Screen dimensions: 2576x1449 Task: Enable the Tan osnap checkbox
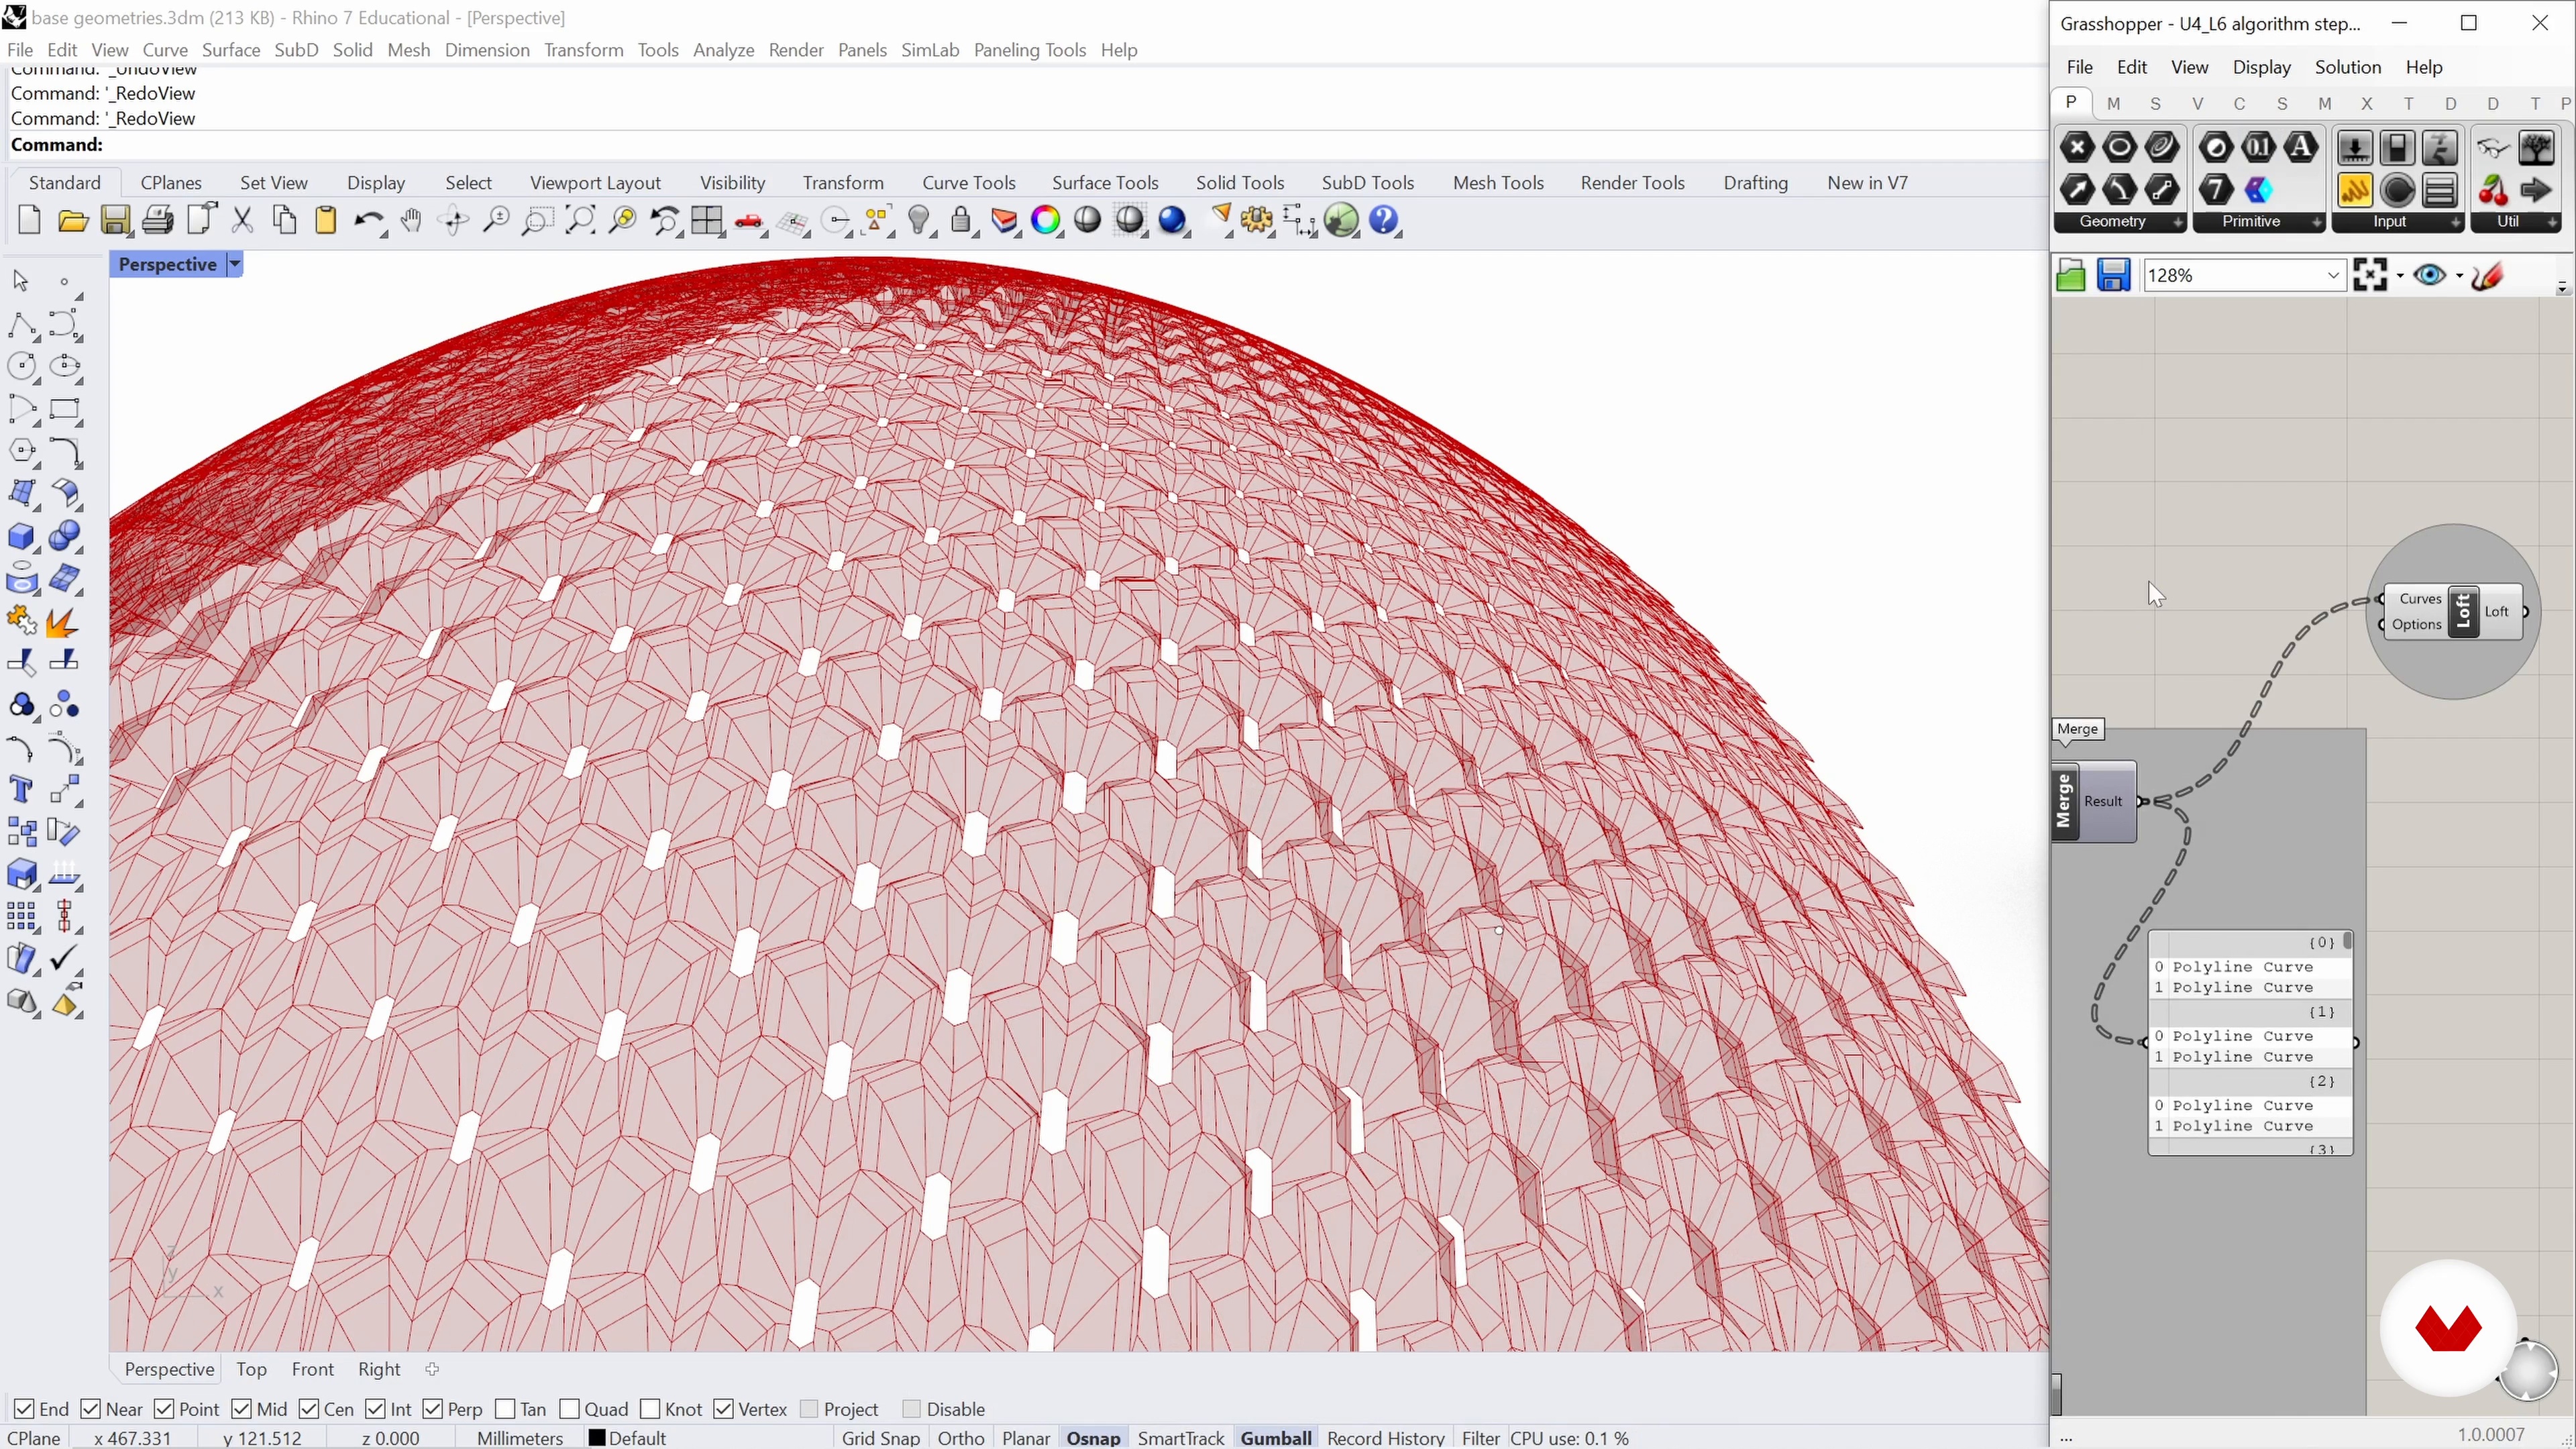[505, 1408]
